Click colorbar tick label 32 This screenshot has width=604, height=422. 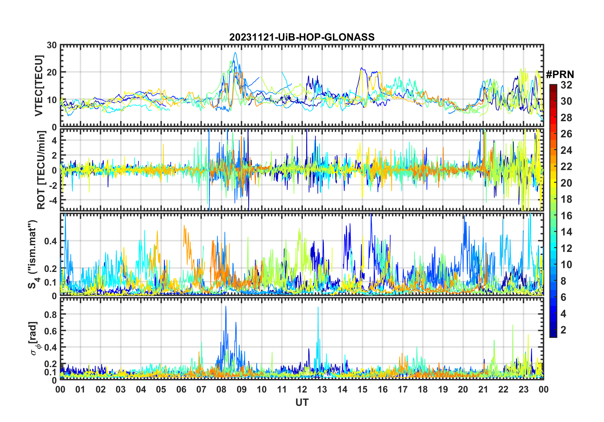tap(566, 85)
